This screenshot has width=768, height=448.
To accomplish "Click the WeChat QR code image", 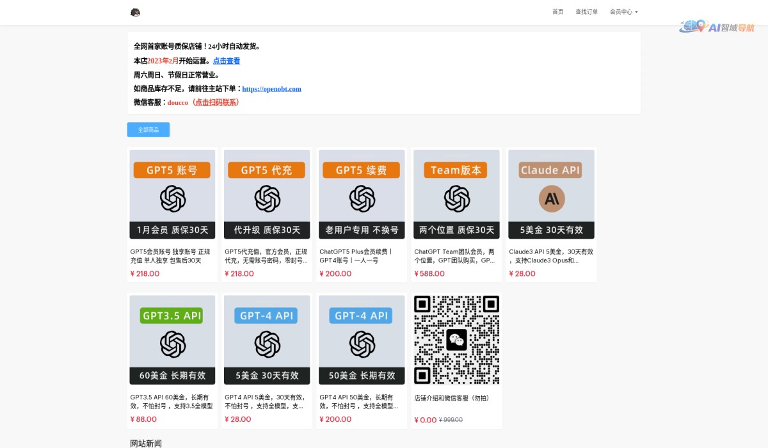I will [x=456, y=339].
